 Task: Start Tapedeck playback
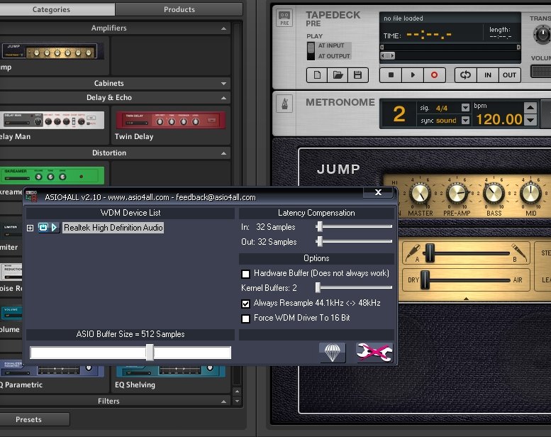point(413,75)
